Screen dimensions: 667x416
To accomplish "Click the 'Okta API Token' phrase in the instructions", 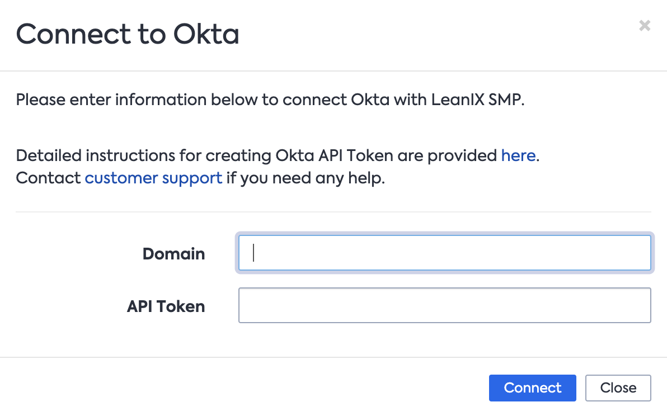I will (335, 155).
